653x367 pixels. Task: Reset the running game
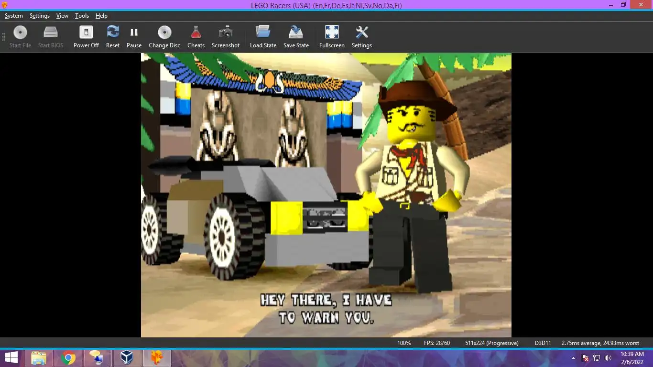pos(113,37)
